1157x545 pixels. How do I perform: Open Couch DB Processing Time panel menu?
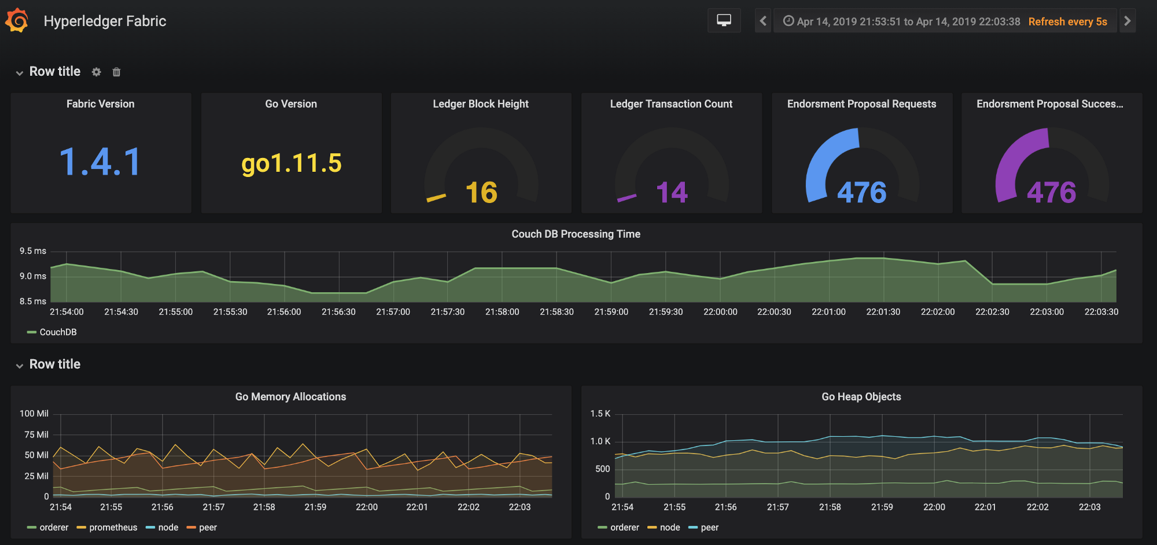[576, 234]
